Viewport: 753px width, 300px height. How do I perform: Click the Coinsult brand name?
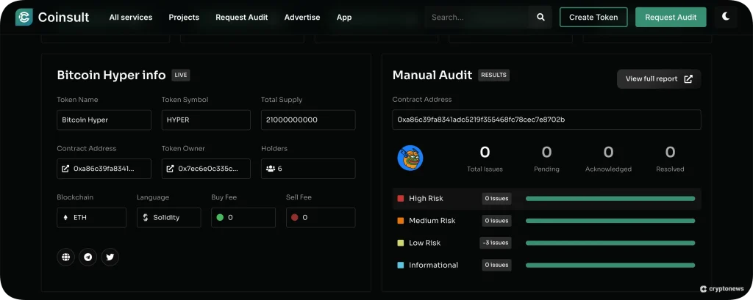(63, 18)
